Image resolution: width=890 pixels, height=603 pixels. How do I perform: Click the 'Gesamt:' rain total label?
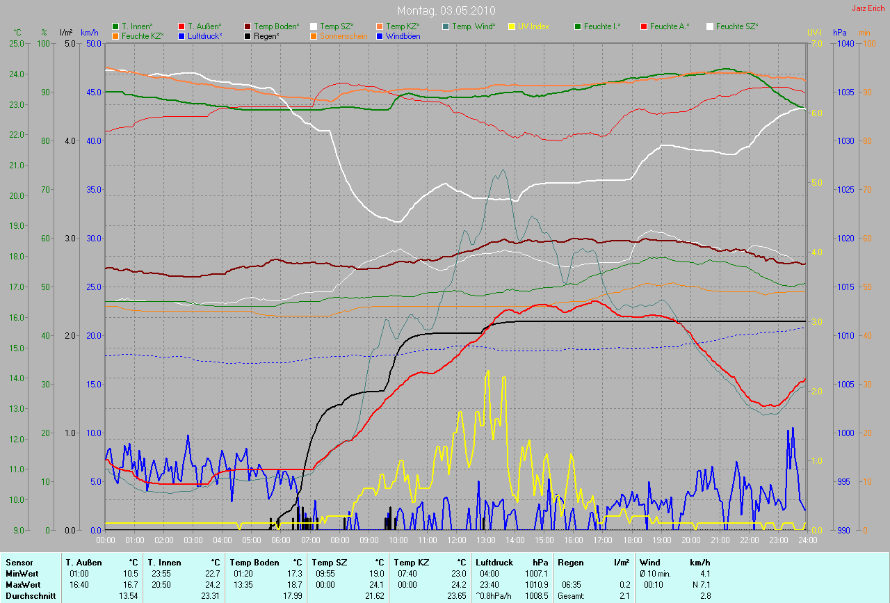[571, 596]
